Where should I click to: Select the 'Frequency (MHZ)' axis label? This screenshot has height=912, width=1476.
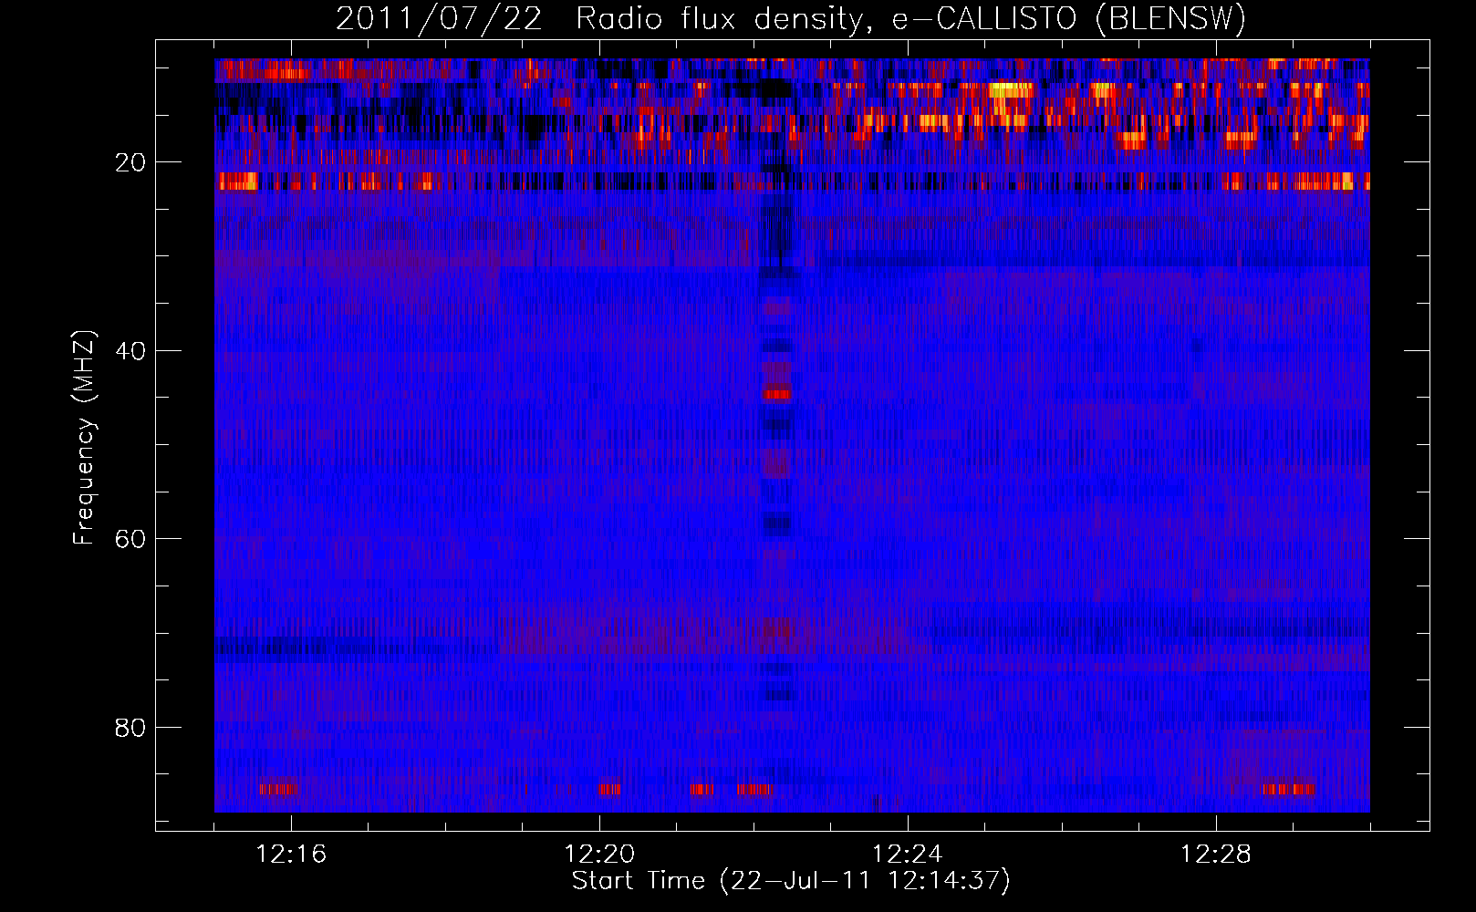(84, 438)
